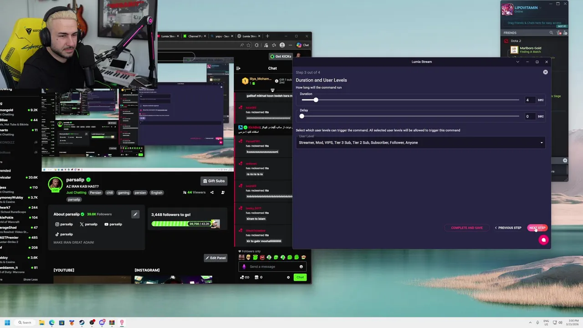
Task: Open Steam from the taskbar
Action: point(82,323)
